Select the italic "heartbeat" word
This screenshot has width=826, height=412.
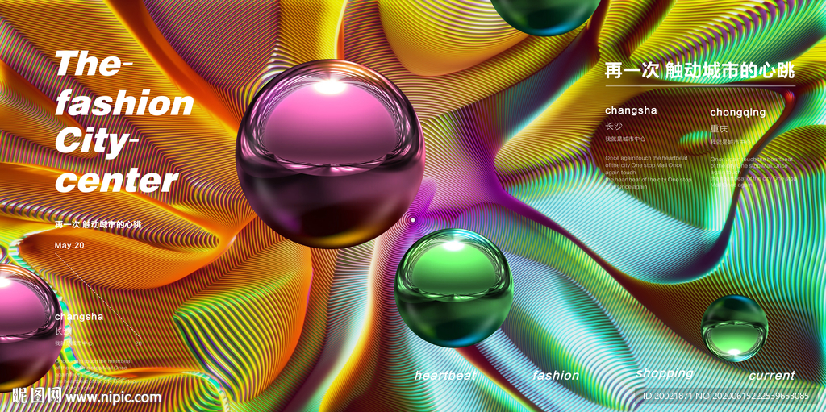click(x=445, y=376)
